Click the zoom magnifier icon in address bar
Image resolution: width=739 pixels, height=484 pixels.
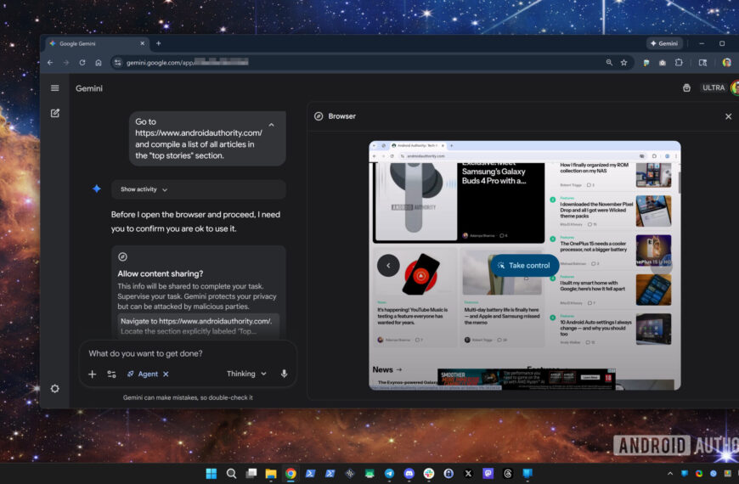click(609, 63)
